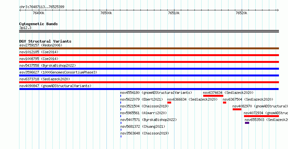Open the nsv1008795 (Coe2014) label

pyautogui.click(x=39, y=59)
